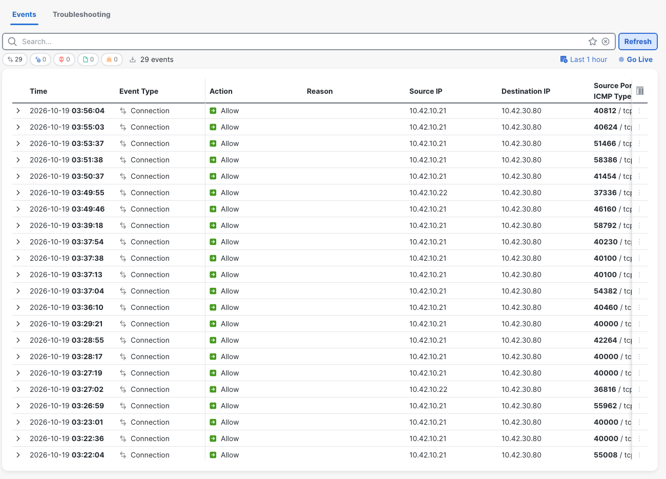The width and height of the screenshot is (666, 479).
Task: Select source port 58386 value
Action: click(x=606, y=160)
